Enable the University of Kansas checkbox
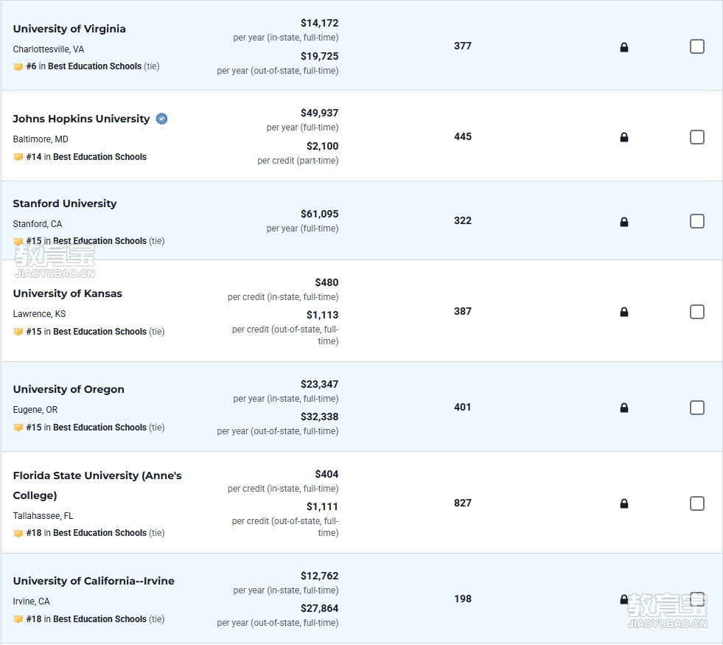 click(x=696, y=312)
